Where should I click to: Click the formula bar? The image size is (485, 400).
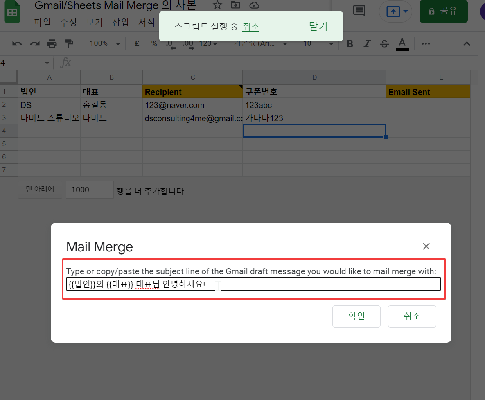278,63
